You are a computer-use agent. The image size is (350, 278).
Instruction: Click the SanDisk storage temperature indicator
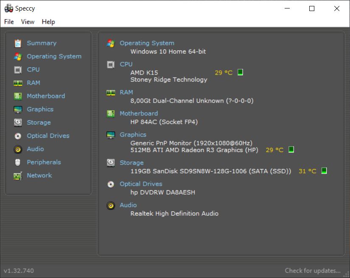(x=324, y=171)
